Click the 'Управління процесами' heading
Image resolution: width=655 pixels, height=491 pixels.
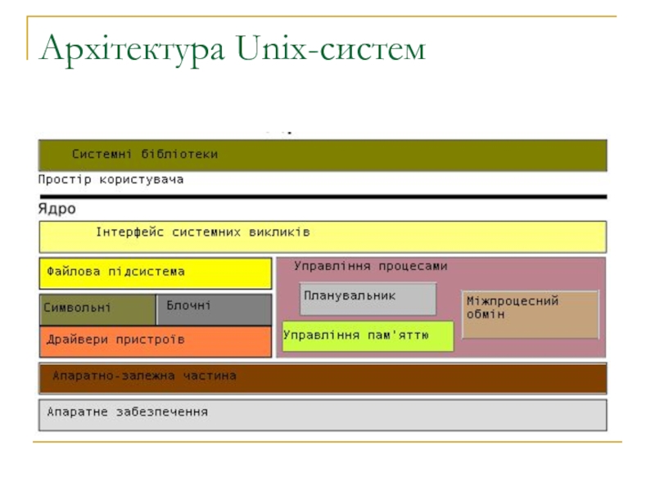[371, 266]
